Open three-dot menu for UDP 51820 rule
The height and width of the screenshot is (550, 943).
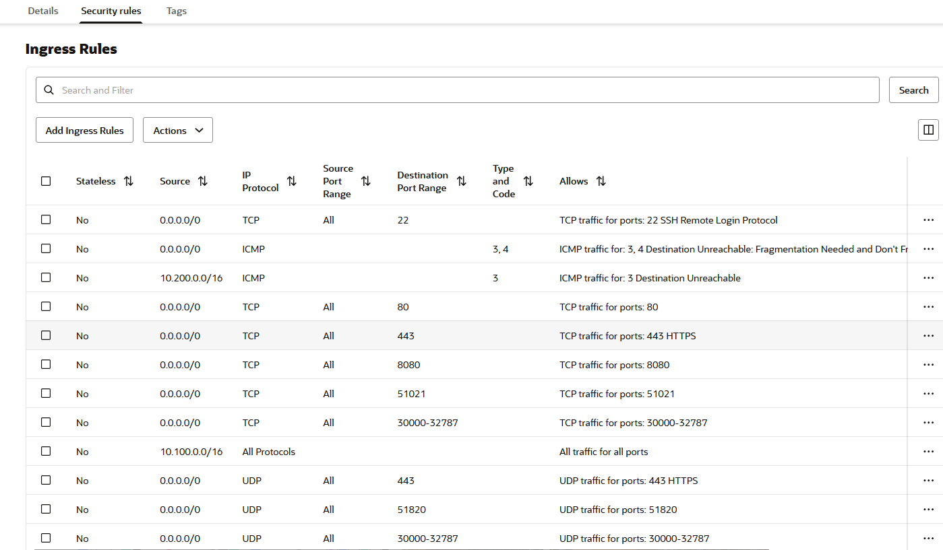(x=928, y=510)
